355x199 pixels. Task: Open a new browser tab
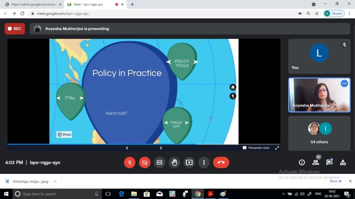click(x=132, y=4)
